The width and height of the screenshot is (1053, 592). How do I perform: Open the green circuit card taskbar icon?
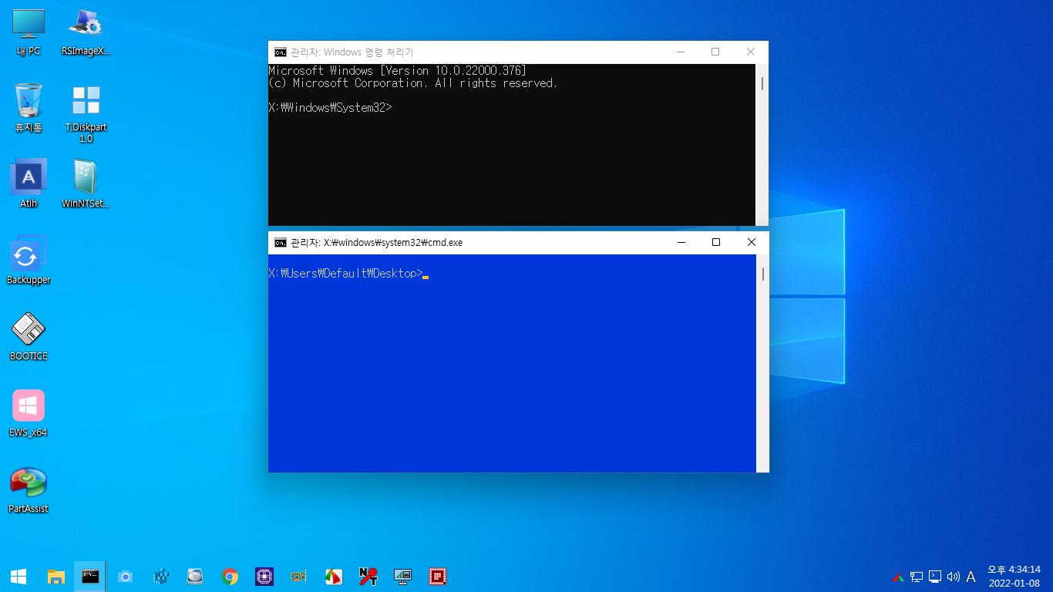(299, 577)
